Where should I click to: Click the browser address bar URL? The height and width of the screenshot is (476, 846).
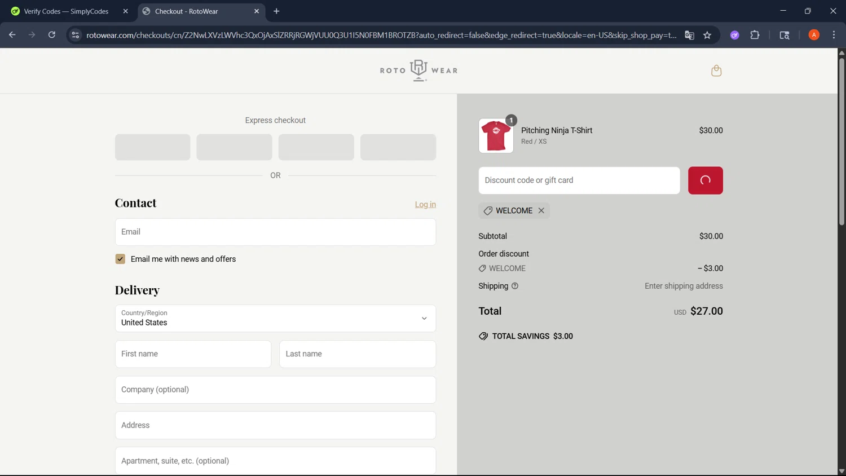click(x=381, y=35)
